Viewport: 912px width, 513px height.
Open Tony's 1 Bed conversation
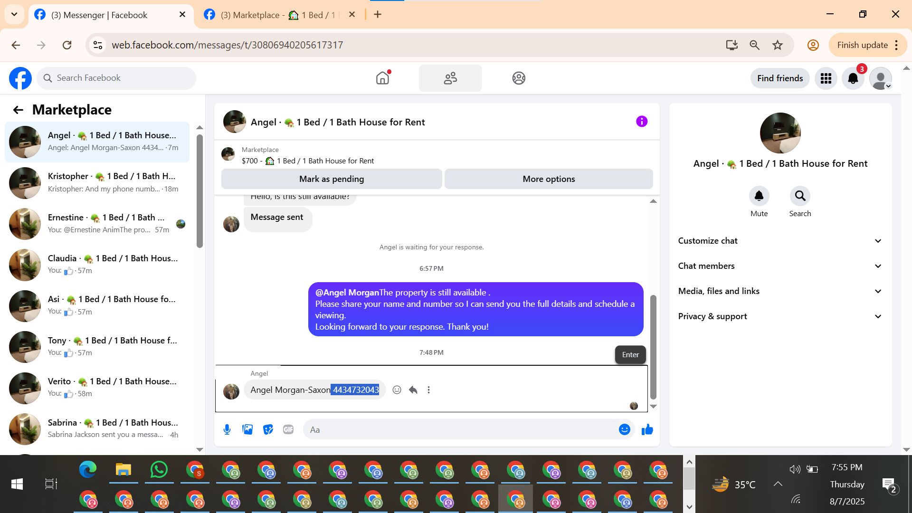click(x=97, y=347)
